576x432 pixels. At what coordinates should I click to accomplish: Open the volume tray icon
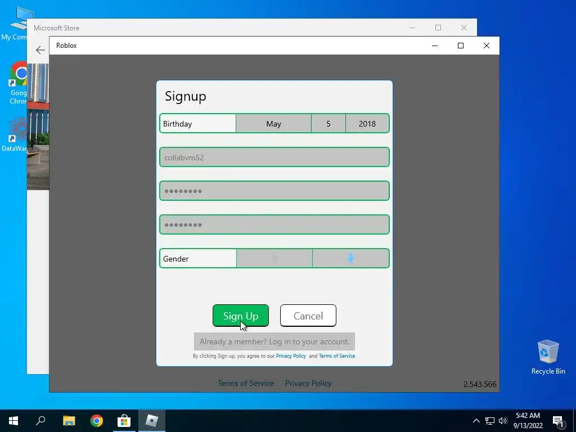tap(503, 421)
